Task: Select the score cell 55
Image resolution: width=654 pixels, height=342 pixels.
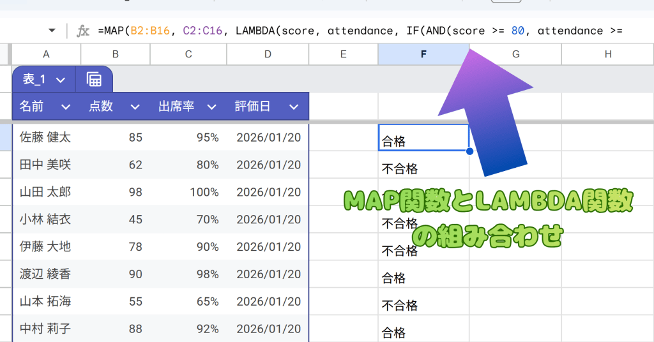Action: [x=116, y=301]
